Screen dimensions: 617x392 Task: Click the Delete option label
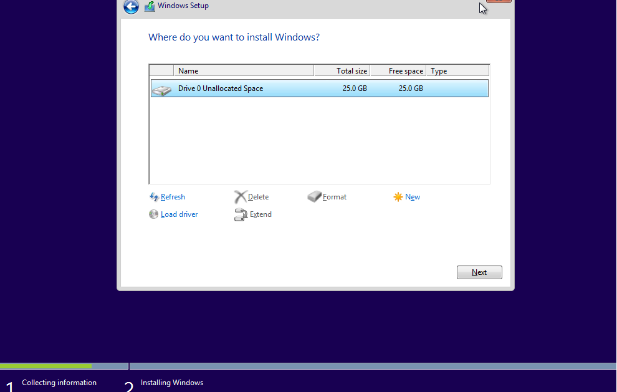pyautogui.click(x=258, y=197)
